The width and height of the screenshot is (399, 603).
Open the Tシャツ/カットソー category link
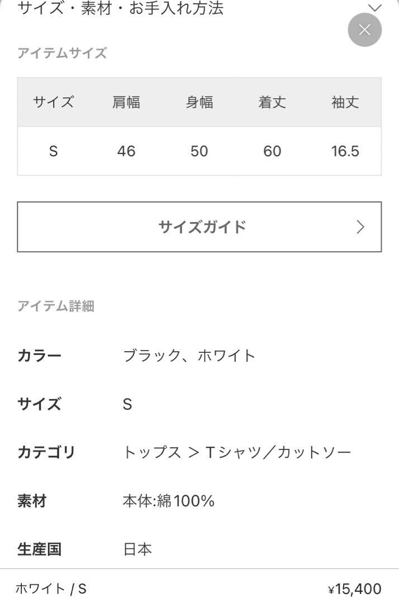click(x=279, y=452)
